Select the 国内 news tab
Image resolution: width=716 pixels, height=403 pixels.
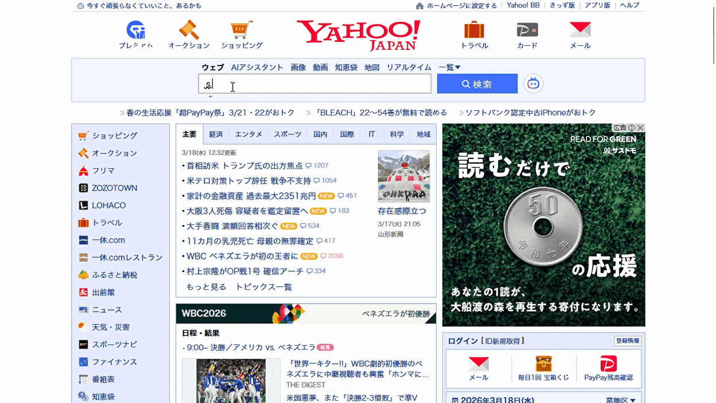(x=320, y=134)
